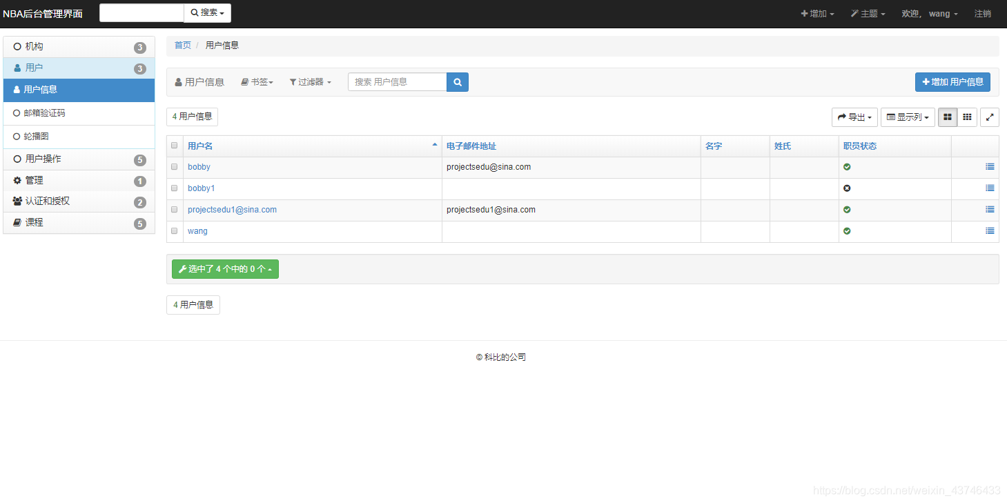
Task: Expand the 课程 sidebar group
Action: (79, 223)
